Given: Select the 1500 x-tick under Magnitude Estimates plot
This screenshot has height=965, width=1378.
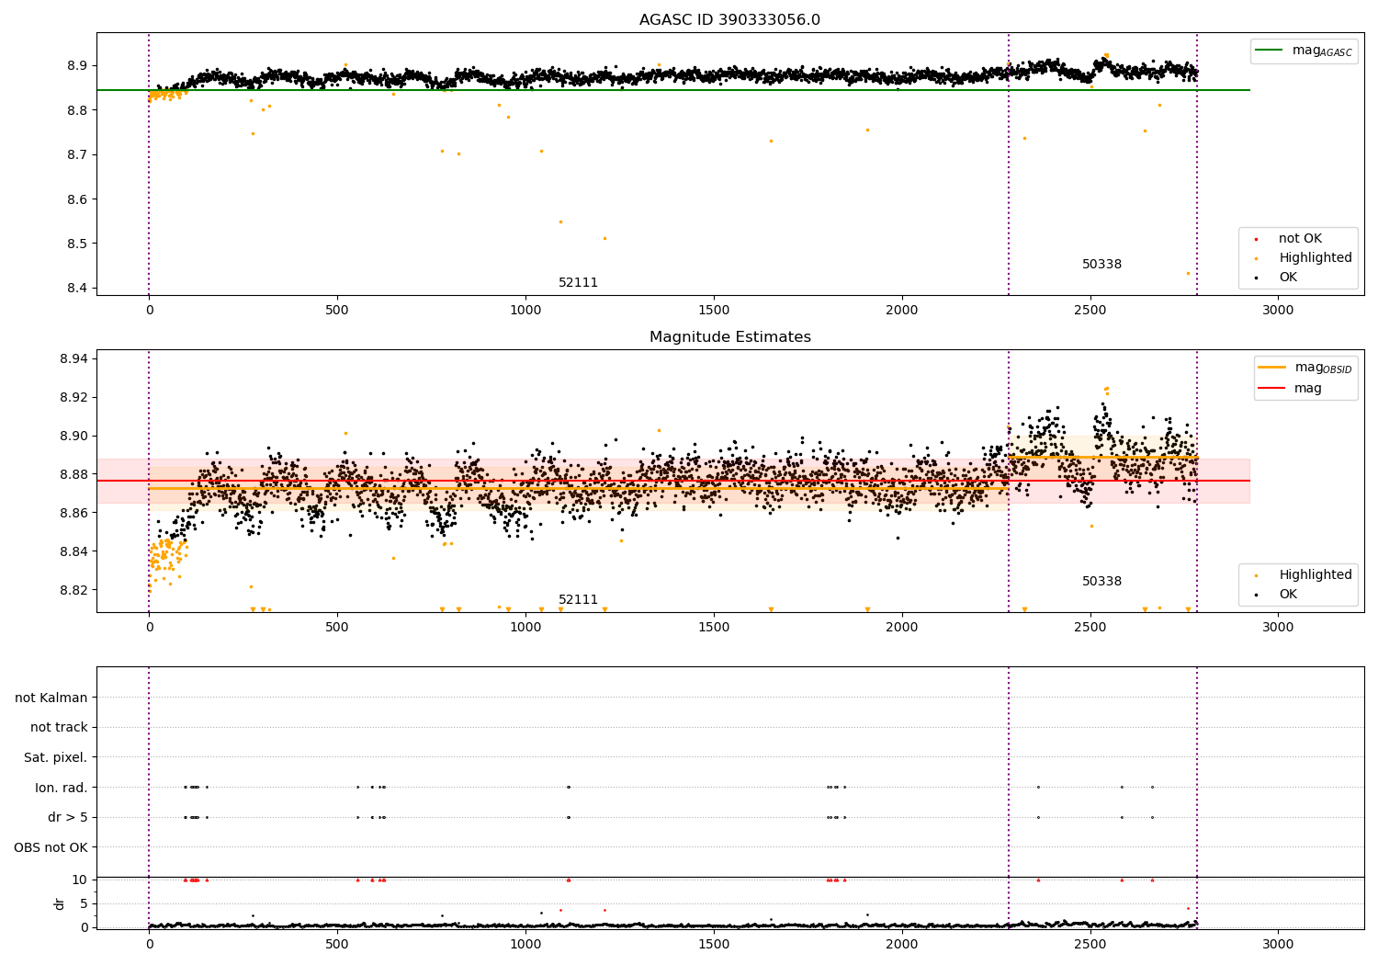Looking at the screenshot, I should click(714, 628).
